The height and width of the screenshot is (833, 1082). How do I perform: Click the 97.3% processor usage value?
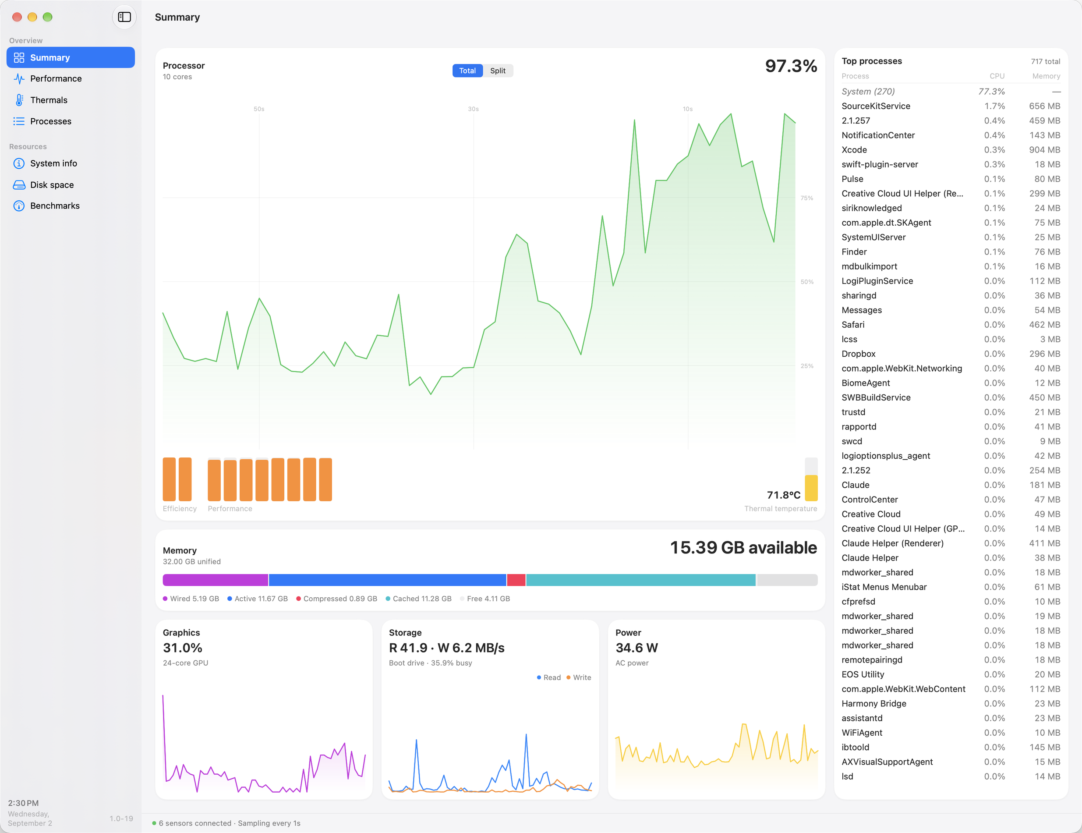791,66
